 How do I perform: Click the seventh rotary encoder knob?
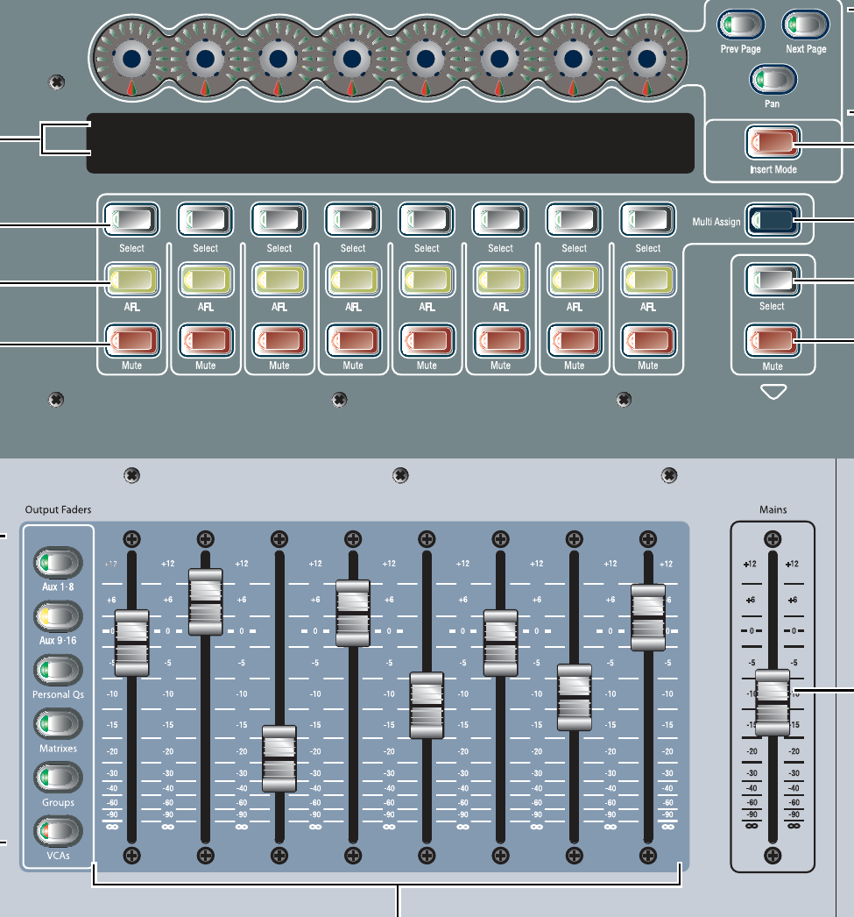(574, 59)
